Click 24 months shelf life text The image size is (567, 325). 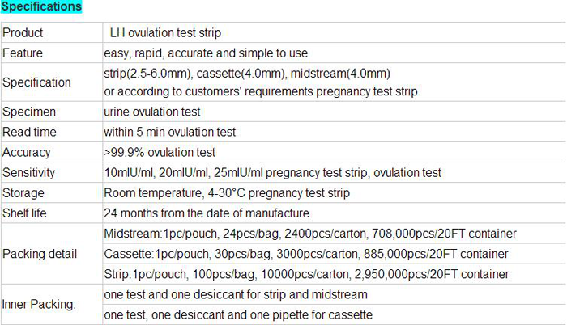pyautogui.click(x=207, y=213)
